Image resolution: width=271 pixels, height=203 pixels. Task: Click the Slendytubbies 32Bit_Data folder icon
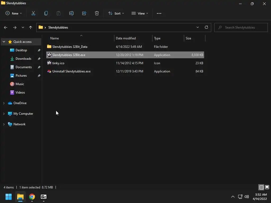pyautogui.click(x=49, y=47)
